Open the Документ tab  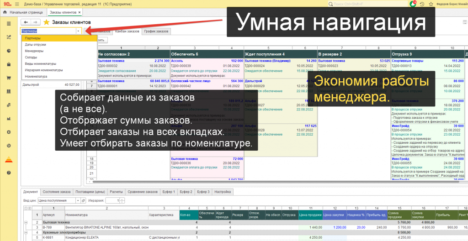31,192
